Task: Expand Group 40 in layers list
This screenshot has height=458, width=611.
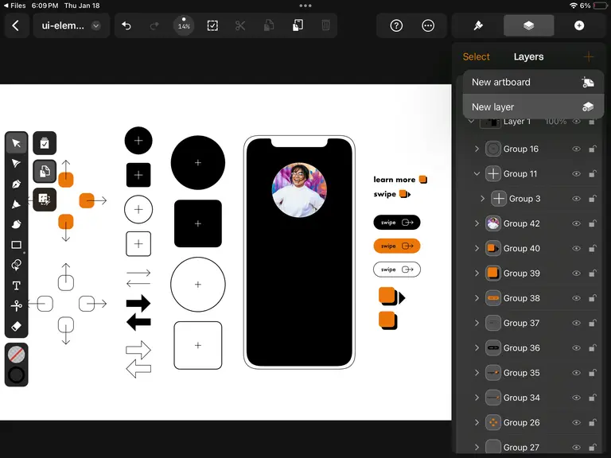Action: tap(477, 248)
